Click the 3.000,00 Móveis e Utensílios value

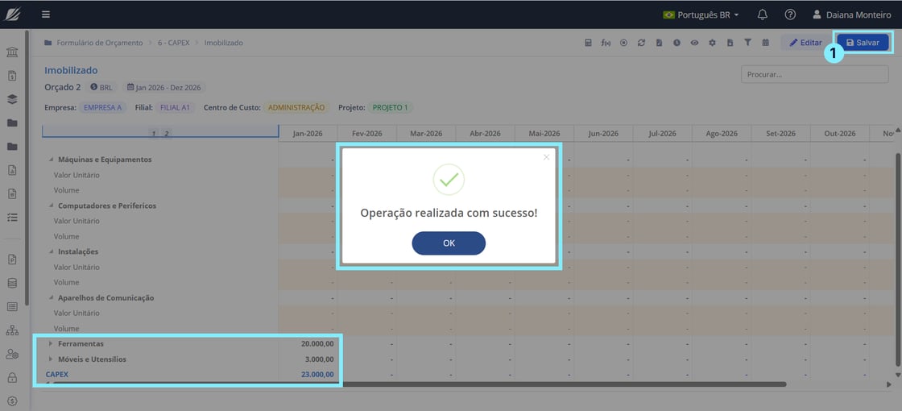pyautogui.click(x=319, y=359)
